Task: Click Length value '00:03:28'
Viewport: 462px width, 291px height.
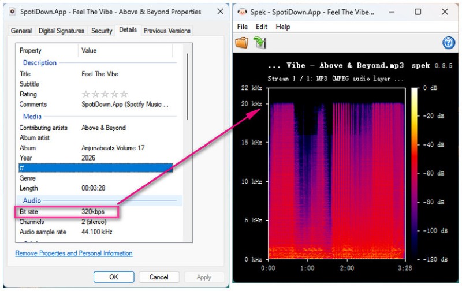Action: point(93,188)
